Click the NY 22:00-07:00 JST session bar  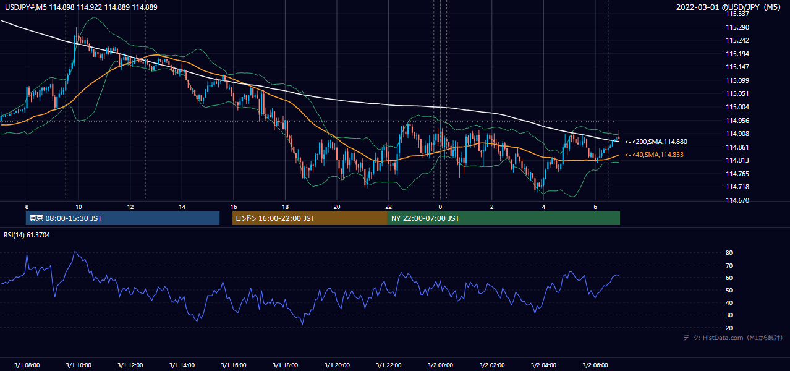point(504,218)
